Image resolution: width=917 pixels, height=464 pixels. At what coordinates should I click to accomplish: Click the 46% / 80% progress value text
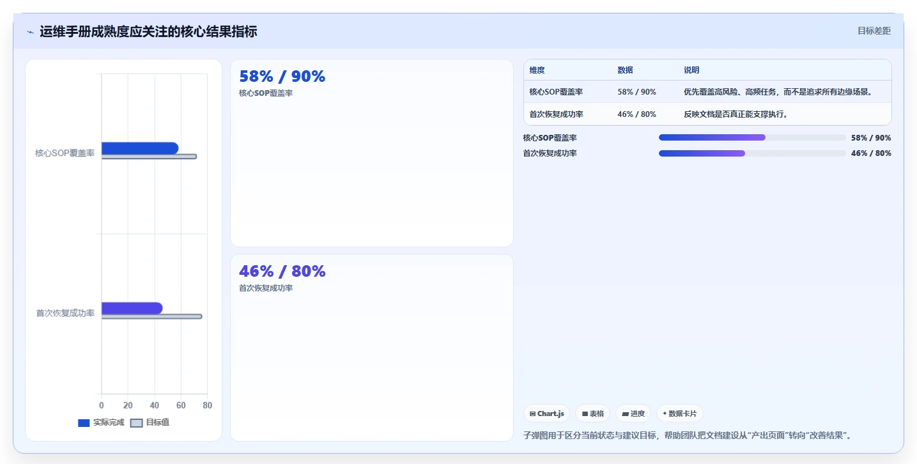871,153
